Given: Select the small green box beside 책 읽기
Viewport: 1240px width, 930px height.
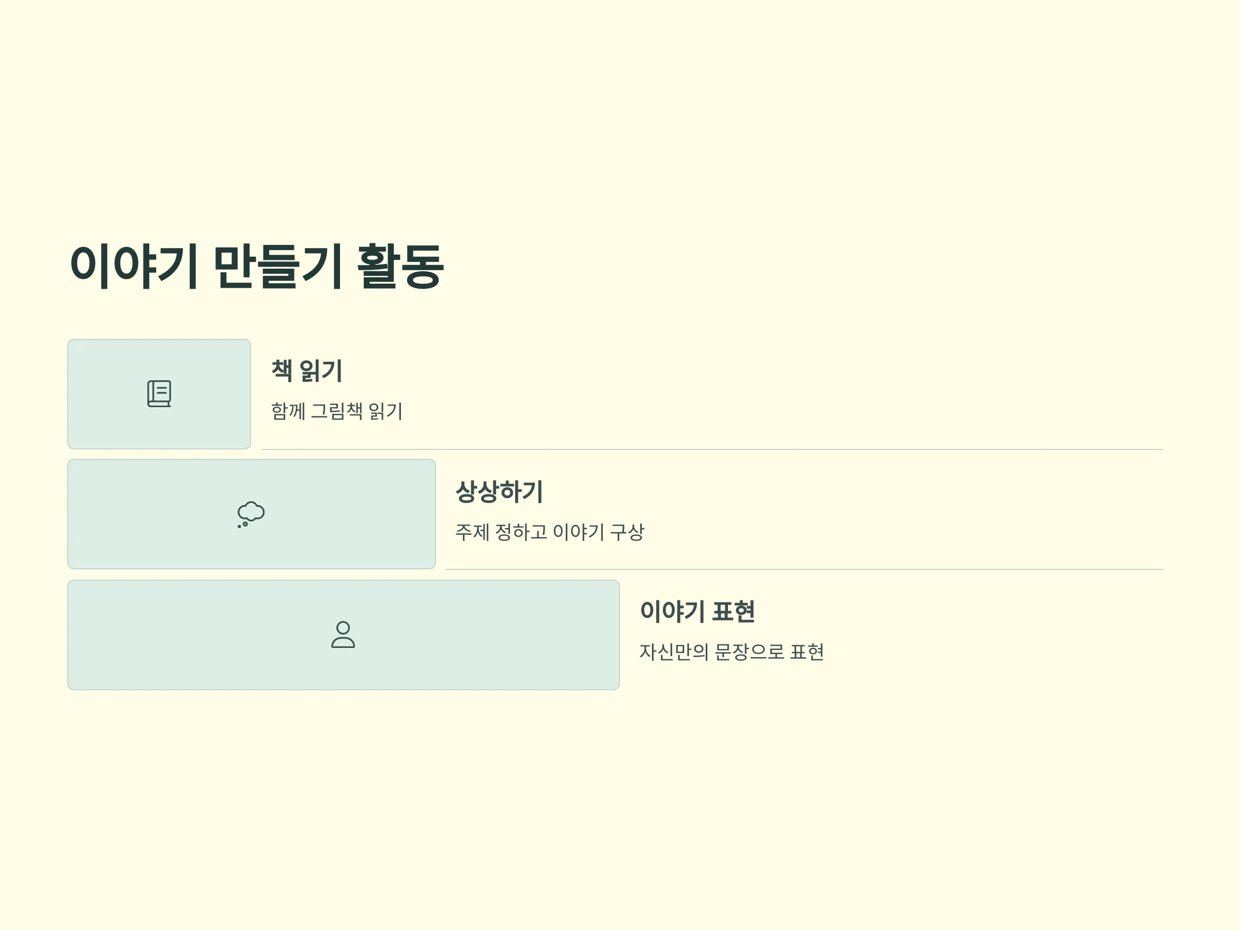Looking at the screenshot, I should (159, 394).
